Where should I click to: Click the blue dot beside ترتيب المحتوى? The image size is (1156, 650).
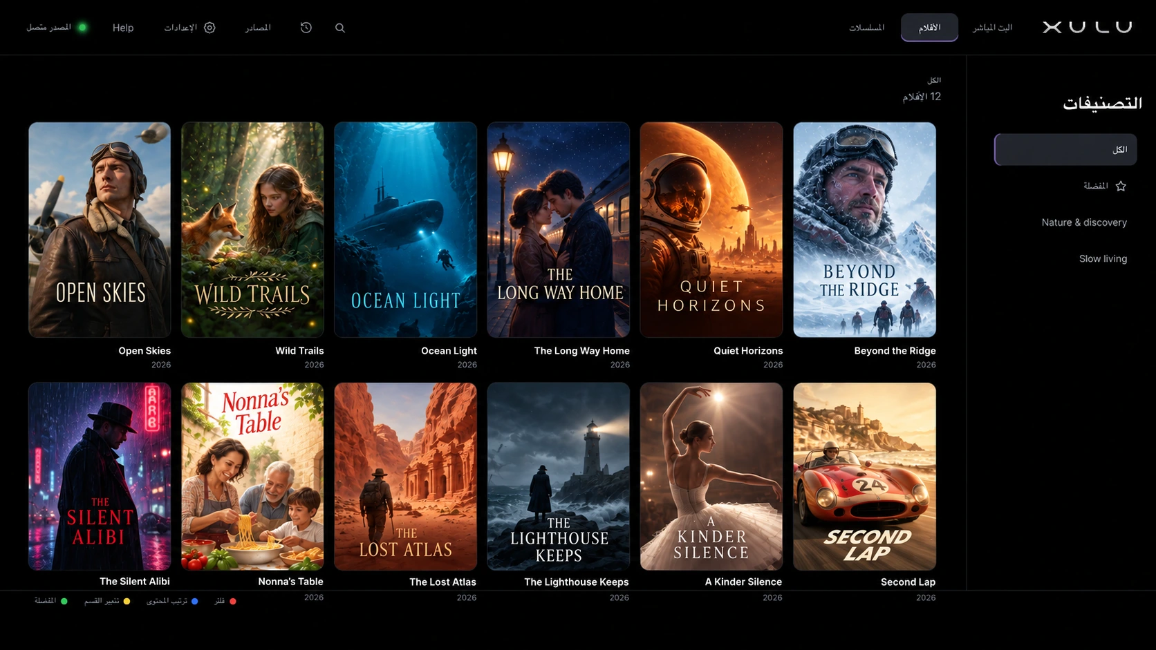(x=195, y=601)
